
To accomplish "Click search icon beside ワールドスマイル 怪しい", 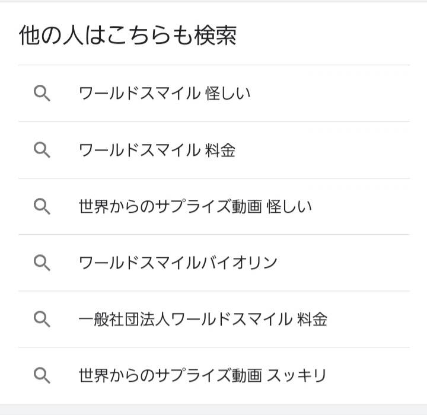I will 42,94.
